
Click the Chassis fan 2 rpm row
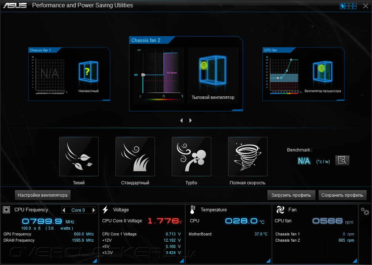click(315, 240)
